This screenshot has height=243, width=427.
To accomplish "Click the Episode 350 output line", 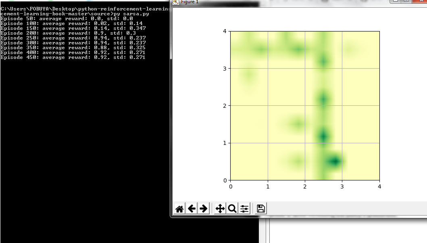I will pos(73,48).
